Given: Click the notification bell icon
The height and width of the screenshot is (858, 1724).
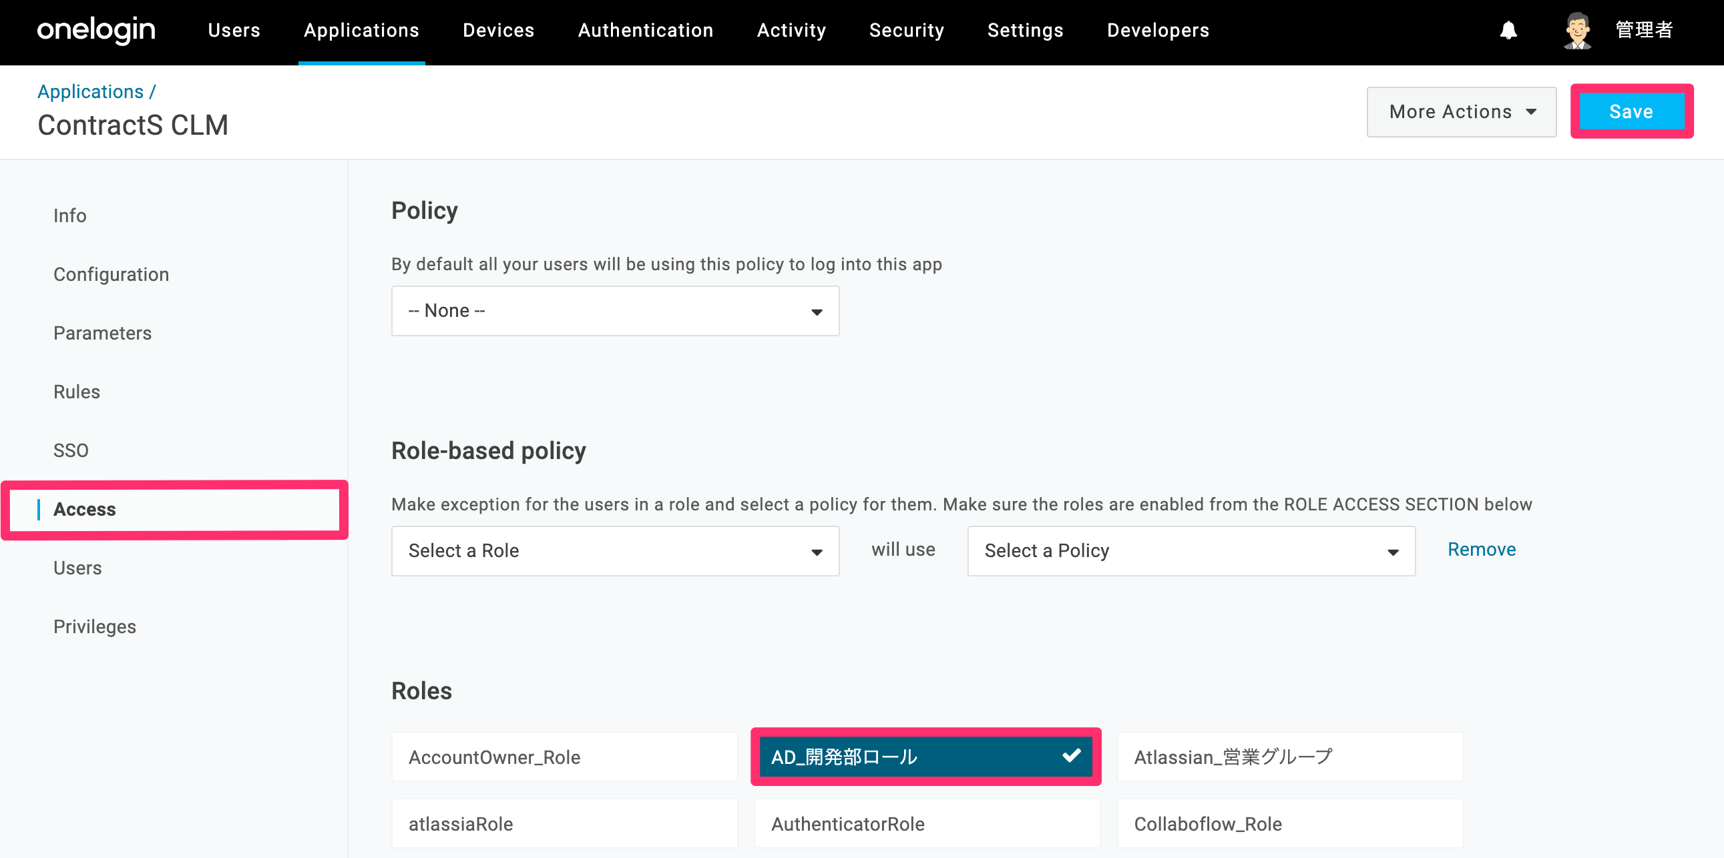Looking at the screenshot, I should 1508,31.
